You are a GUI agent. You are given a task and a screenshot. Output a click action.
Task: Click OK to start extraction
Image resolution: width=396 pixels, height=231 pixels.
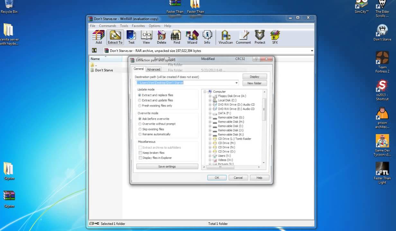click(217, 177)
